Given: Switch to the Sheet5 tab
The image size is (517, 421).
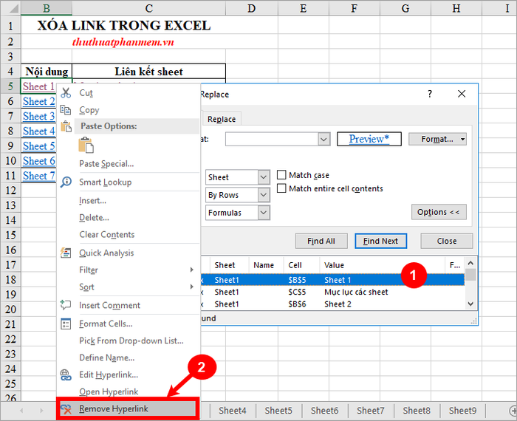Looking at the screenshot, I should [278, 411].
